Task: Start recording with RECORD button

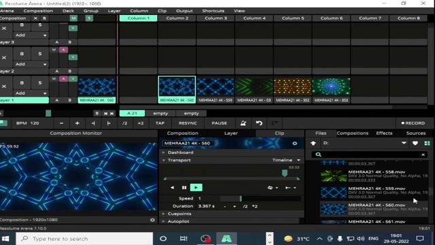Action: (x=413, y=123)
